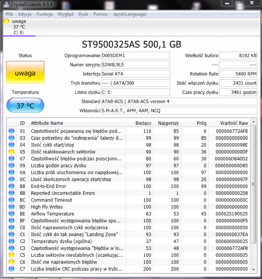The height and width of the screenshot is (279, 262).
Task: Click the status icon for attribute C1
Action: pos(11,234)
